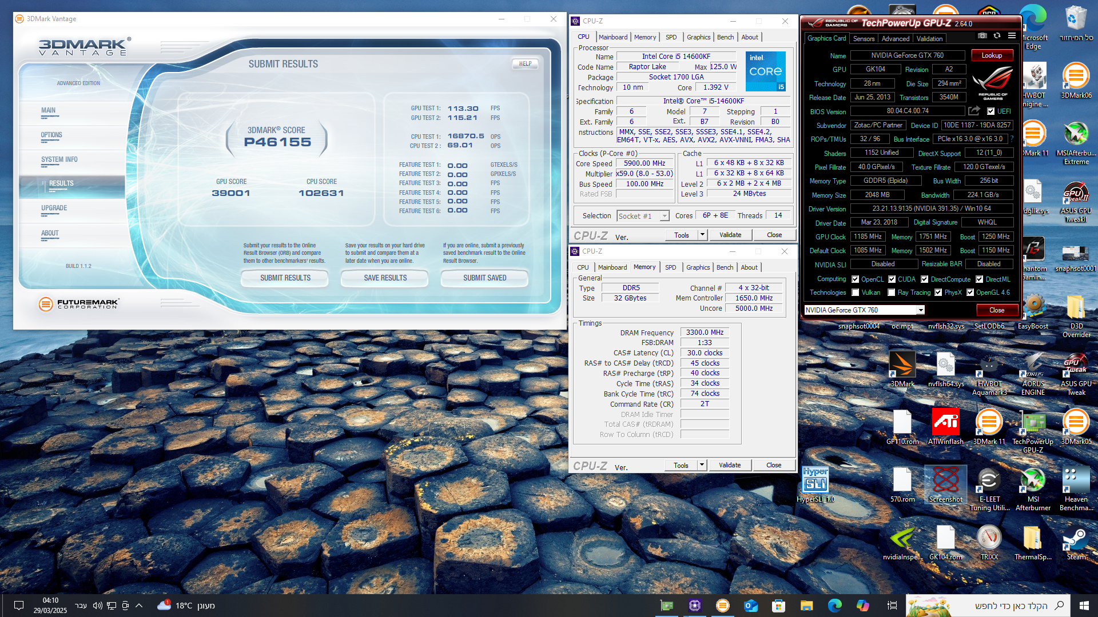Open the AORUS ENGINE desktop shortcut
The width and height of the screenshot is (1098, 617).
click(x=1033, y=374)
